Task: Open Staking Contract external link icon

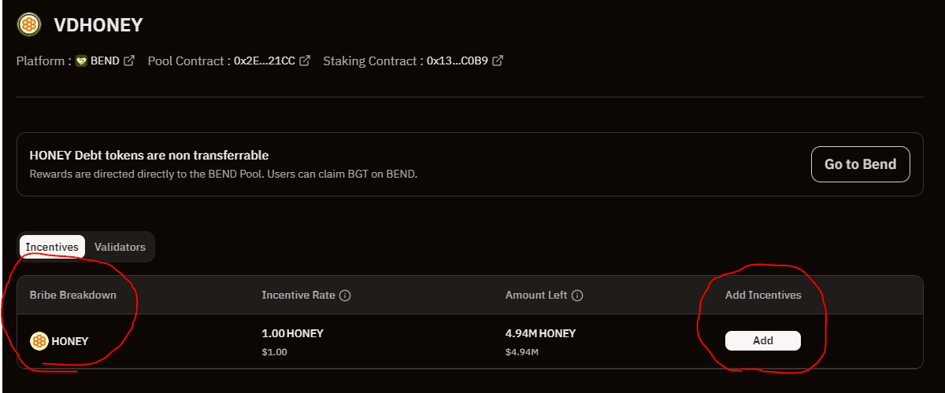Action: [498, 61]
